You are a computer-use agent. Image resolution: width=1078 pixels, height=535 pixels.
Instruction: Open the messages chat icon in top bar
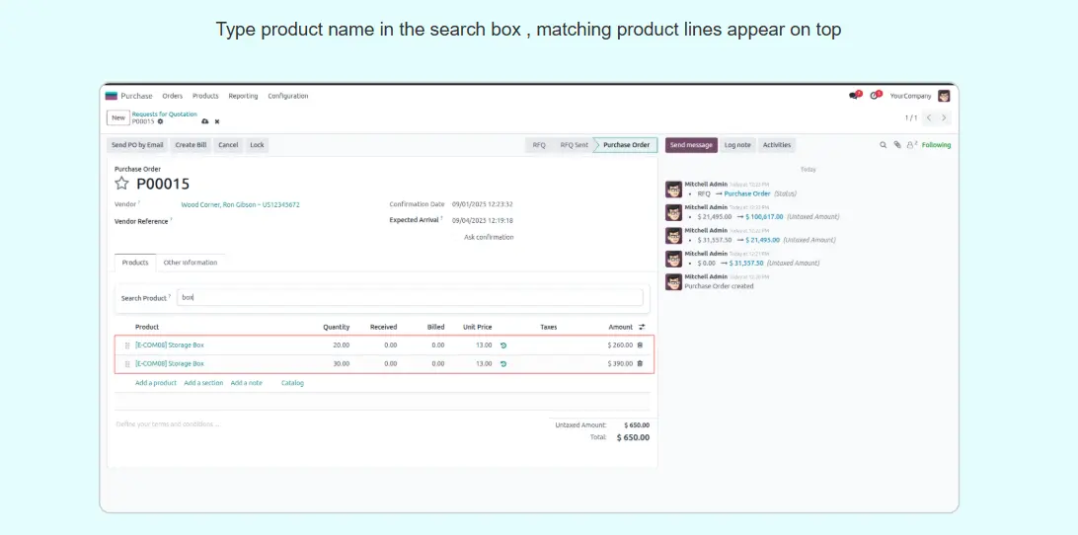tap(854, 96)
